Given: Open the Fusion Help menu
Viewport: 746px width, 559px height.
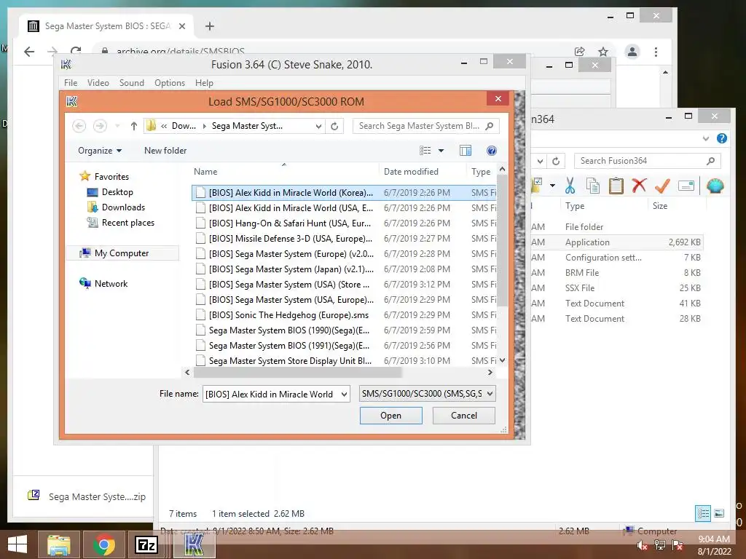Looking at the screenshot, I should click(x=204, y=83).
